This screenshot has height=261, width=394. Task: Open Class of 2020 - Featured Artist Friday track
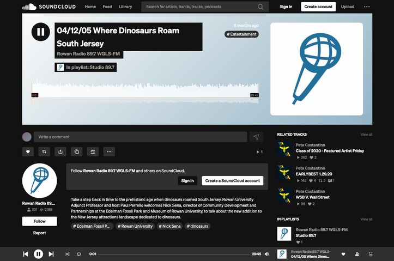click(330, 151)
